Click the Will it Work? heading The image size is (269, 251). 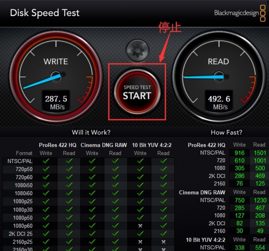[x=91, y=132]
